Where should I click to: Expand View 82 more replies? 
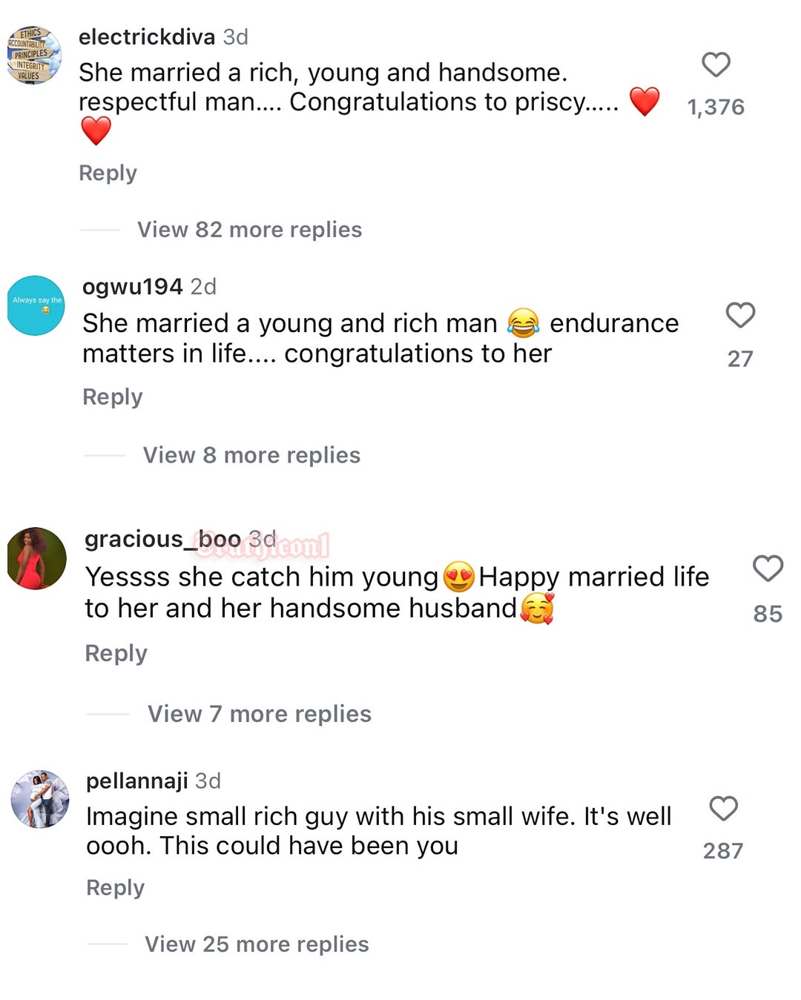[249, 230]
